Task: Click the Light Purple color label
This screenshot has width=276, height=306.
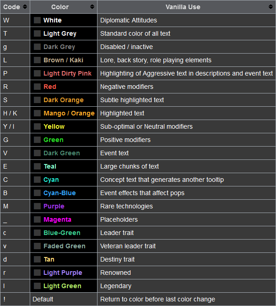Action: (x=63, y=273)
